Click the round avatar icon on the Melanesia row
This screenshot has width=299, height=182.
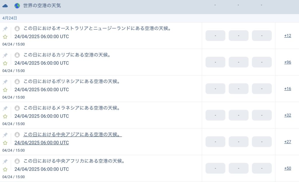pos(17,108)
